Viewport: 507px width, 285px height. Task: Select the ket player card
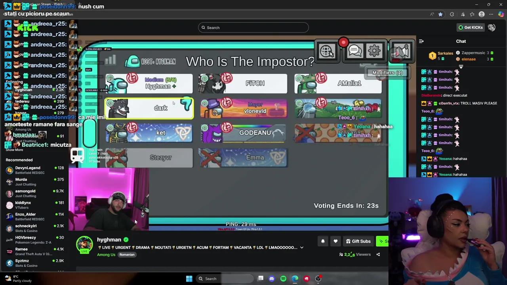click(149, 133)
